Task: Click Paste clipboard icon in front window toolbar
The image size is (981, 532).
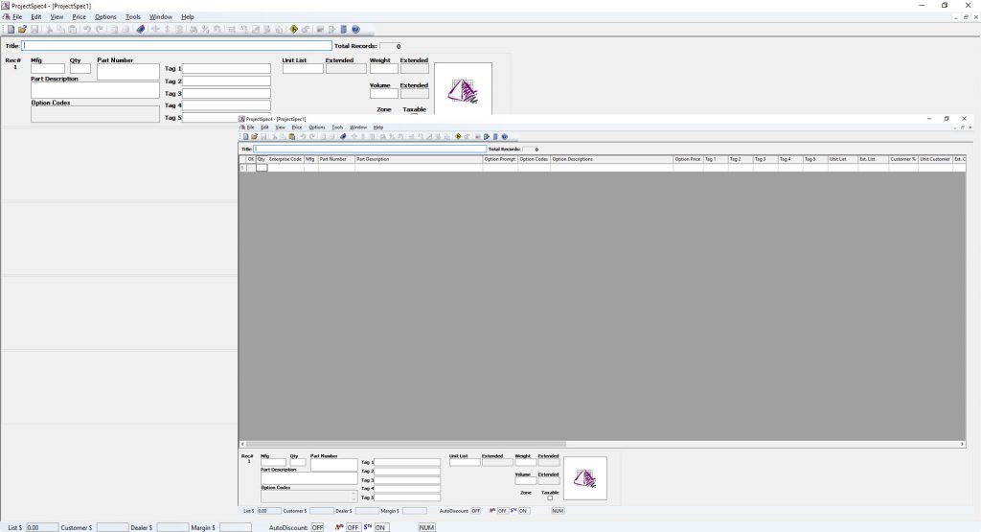Action: (291, 136)
